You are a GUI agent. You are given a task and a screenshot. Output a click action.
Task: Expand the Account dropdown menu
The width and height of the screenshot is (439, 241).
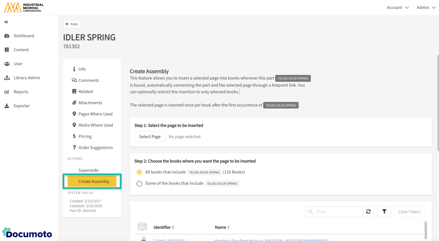coord(397,8)
